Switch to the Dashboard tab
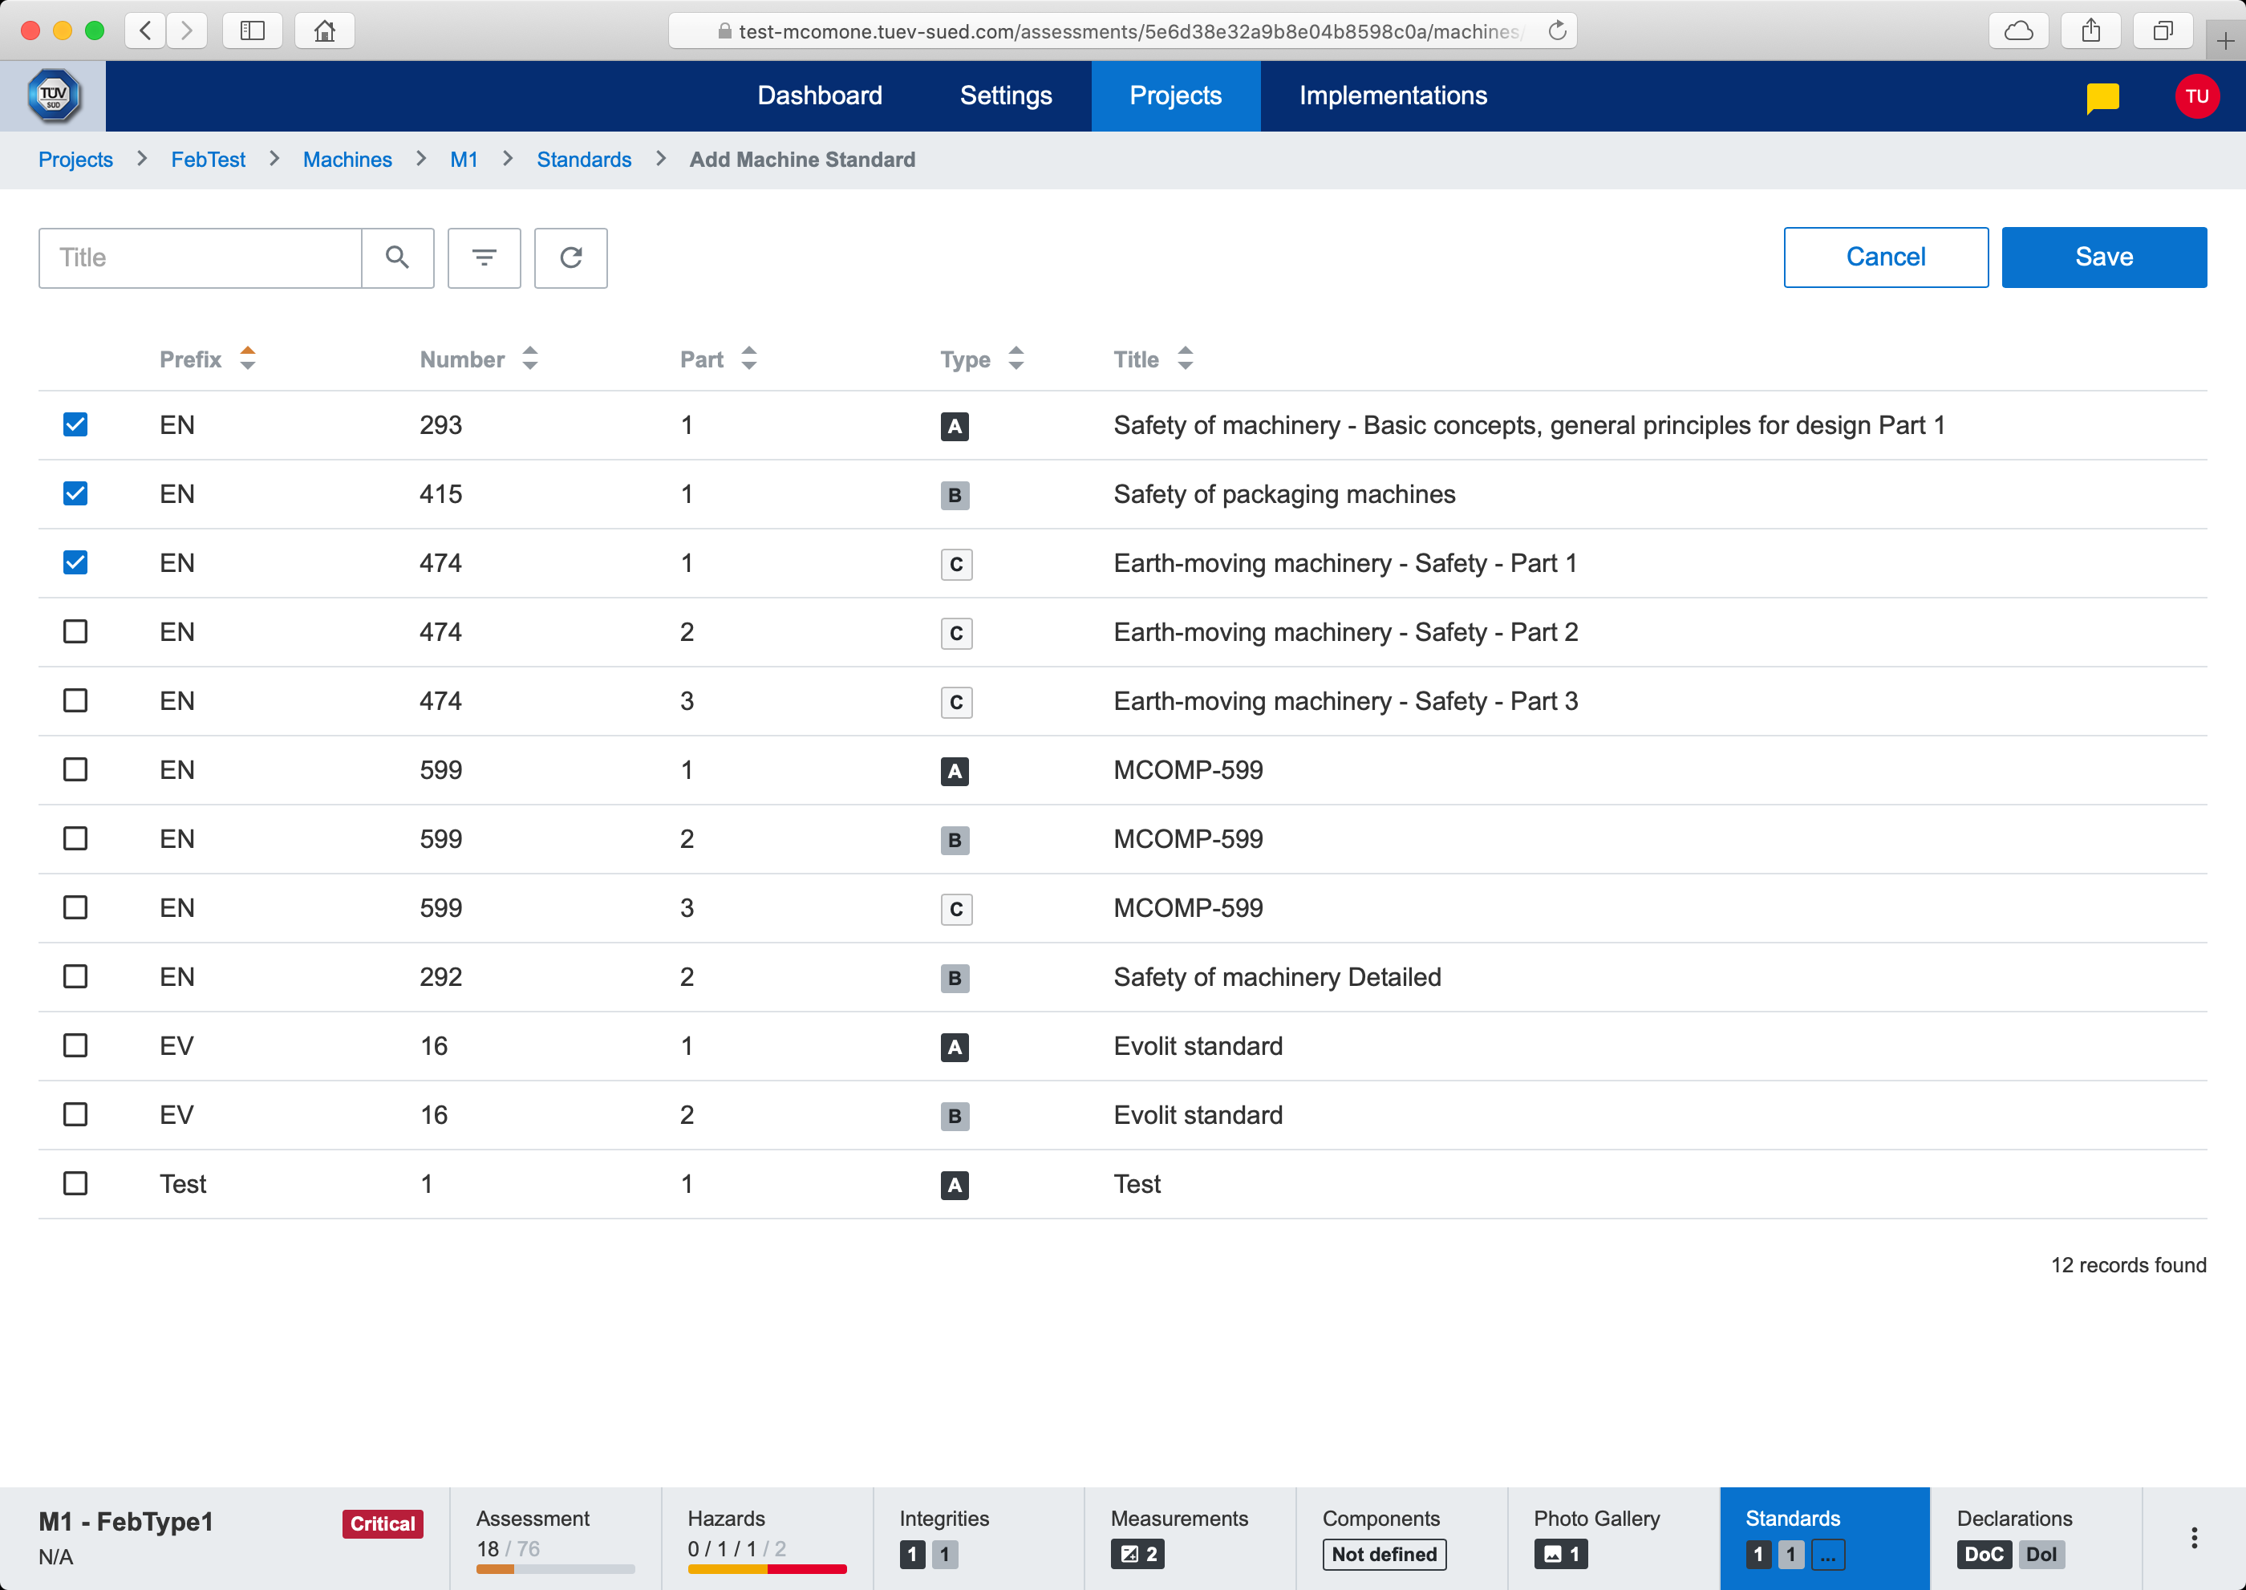The height and width of the screenshot is (1590, 2246). pyautogui.click(x=820, y=96)
